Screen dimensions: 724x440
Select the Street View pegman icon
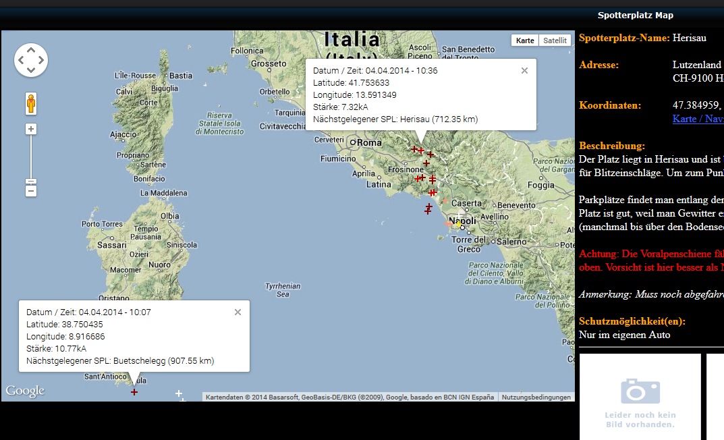pos(31,104)
